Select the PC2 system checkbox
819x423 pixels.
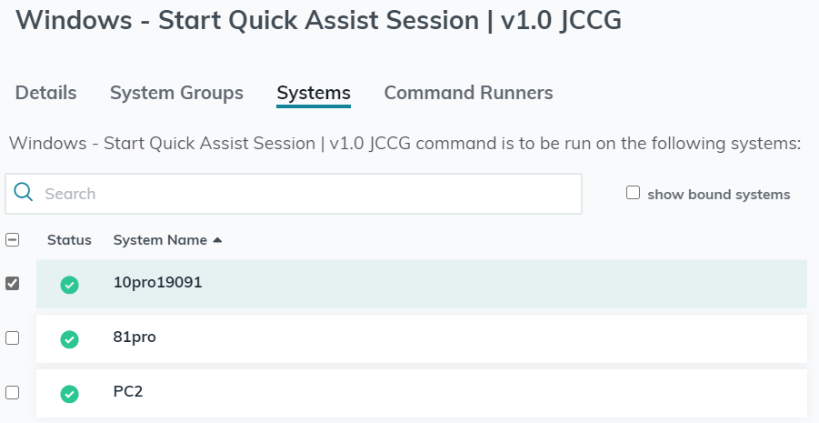pyautogui.click(x=13, y=393)
